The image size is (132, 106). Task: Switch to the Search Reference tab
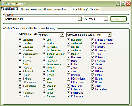pos(31,9)
